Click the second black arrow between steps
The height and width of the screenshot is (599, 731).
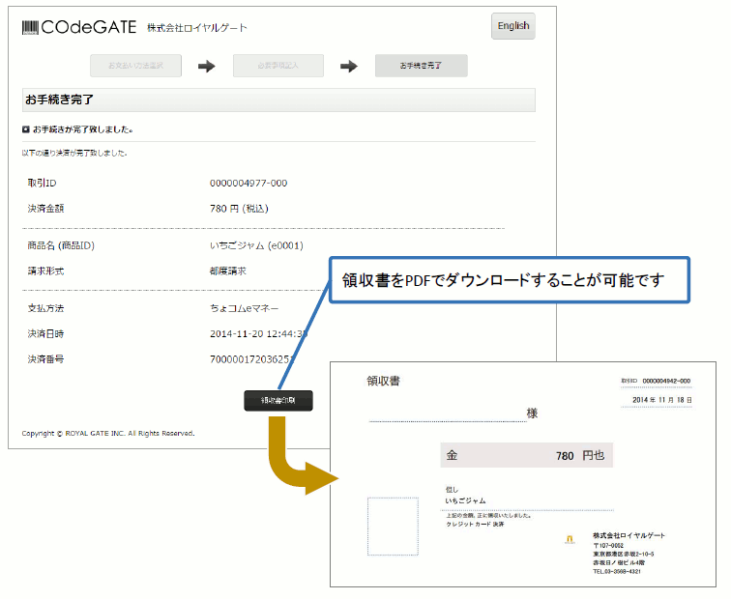[x=349, y=66]
